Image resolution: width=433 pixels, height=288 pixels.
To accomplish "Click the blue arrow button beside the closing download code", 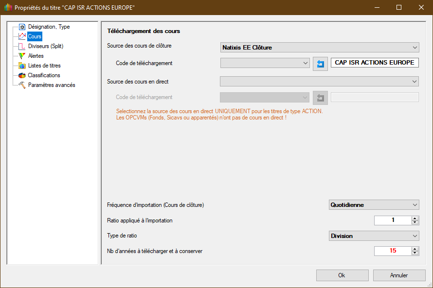I will click(320, 63).
